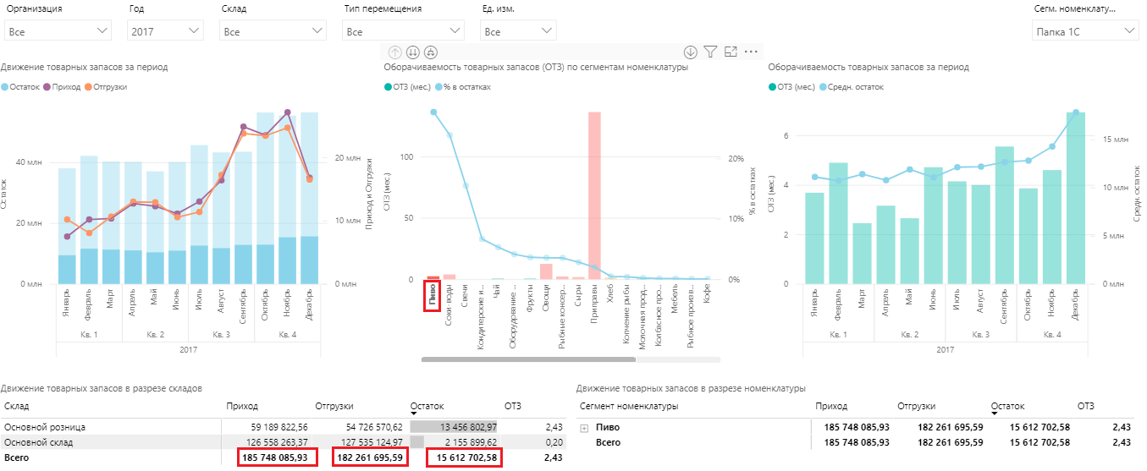
Task: Sort warehouses table by ОТЗ header
Action: (x=514, y=407)
